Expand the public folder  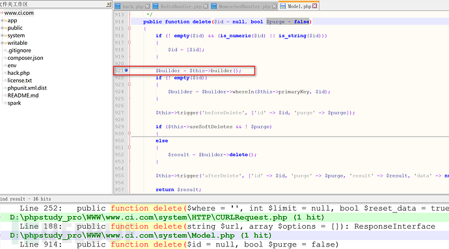[x=2, y=28]
